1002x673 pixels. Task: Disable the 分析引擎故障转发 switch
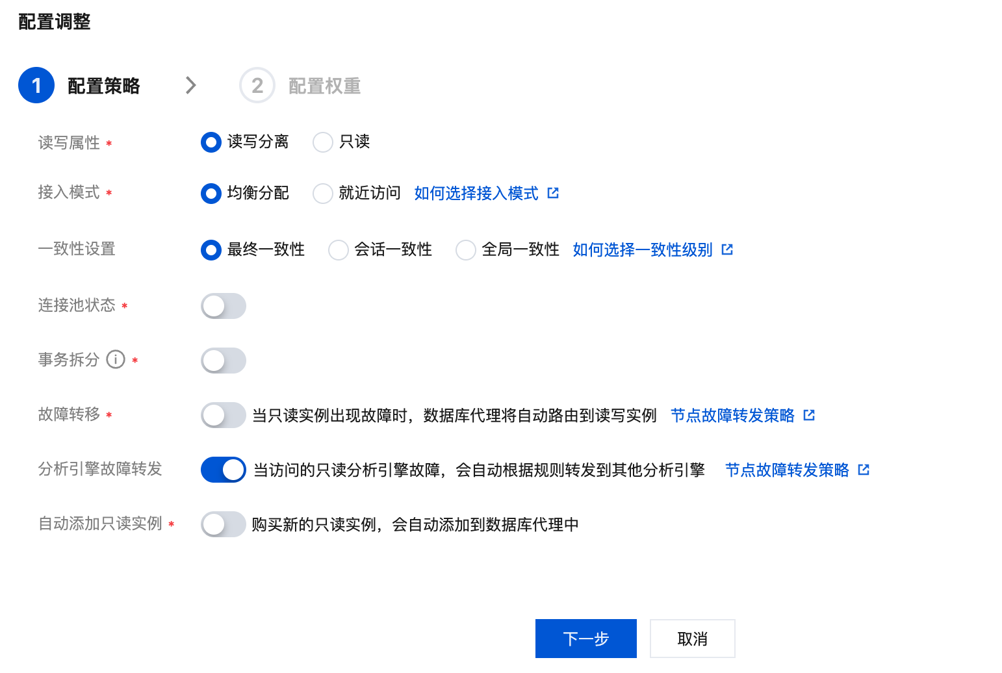224,470
